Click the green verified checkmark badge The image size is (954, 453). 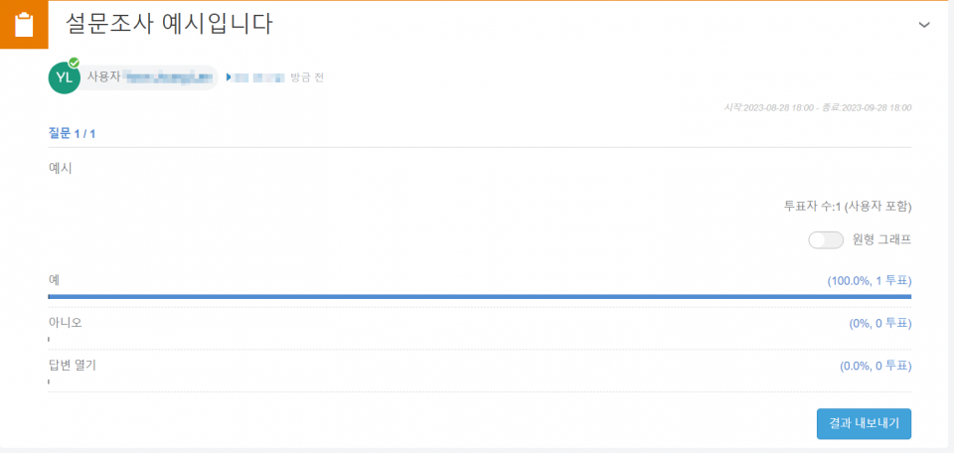[x=75, y=62]
